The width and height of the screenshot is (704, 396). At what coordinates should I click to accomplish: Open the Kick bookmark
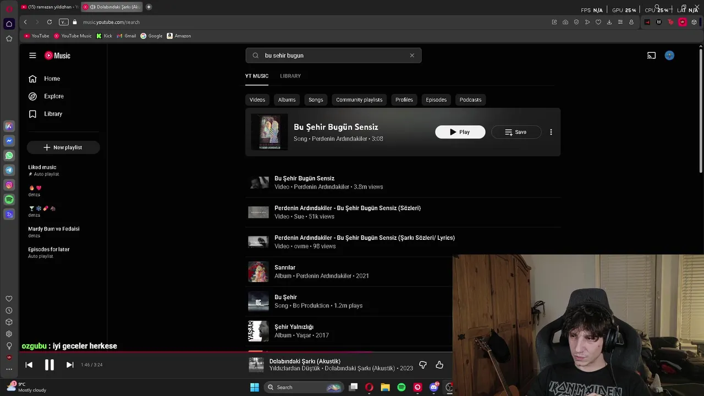[x=104, y=36]
